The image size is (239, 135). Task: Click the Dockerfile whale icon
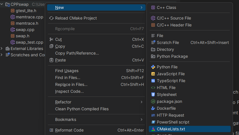(x=153, y=108)
